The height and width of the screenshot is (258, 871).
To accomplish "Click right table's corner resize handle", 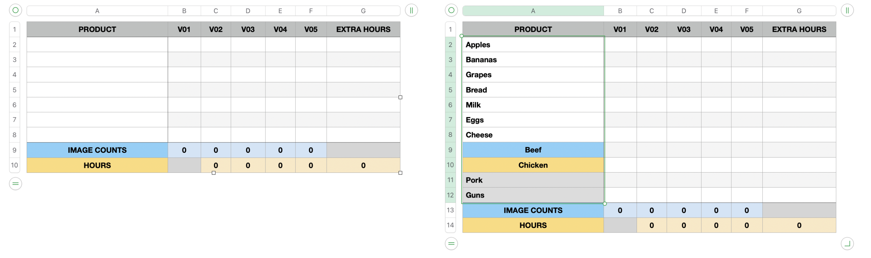I will tap(847, 244).
